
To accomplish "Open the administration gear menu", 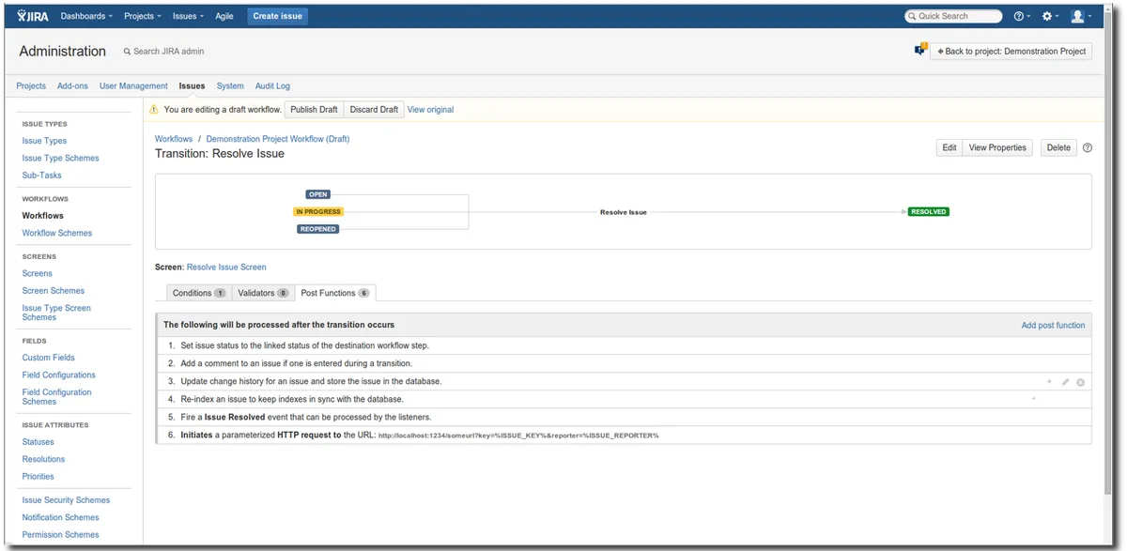I will (1050, 16).
